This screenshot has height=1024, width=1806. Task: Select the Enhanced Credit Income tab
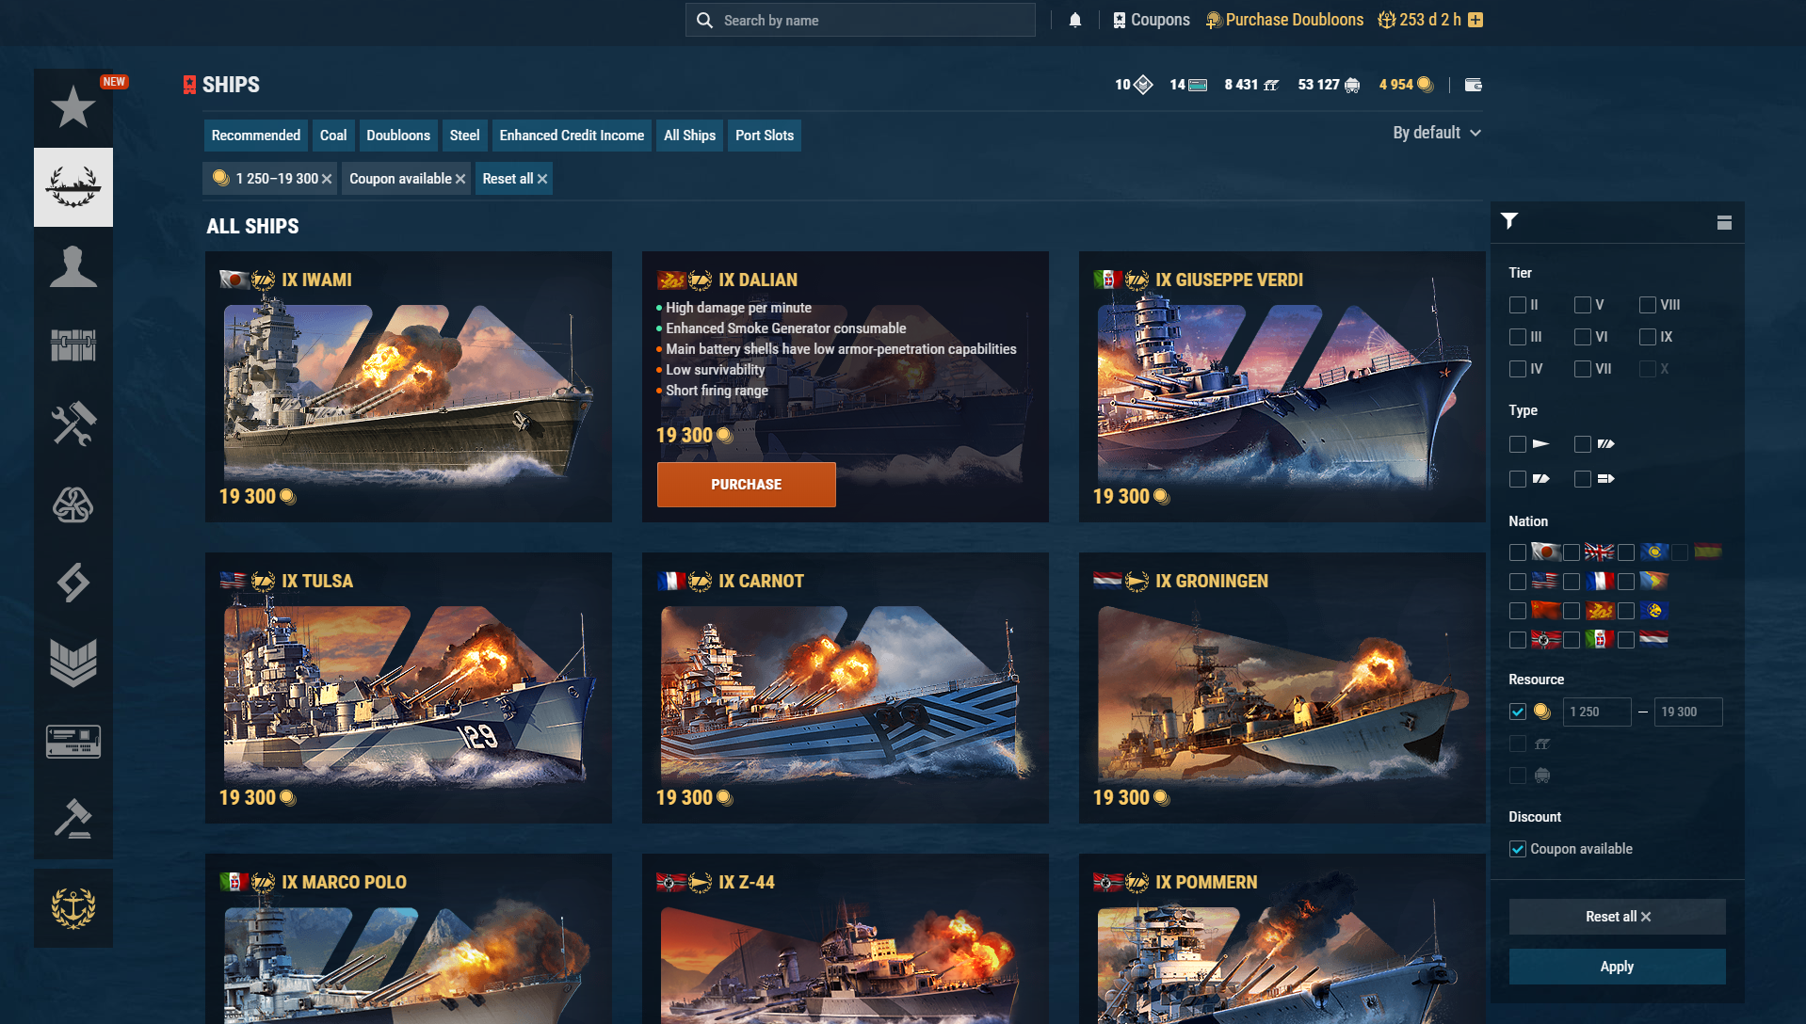point(571,136)
